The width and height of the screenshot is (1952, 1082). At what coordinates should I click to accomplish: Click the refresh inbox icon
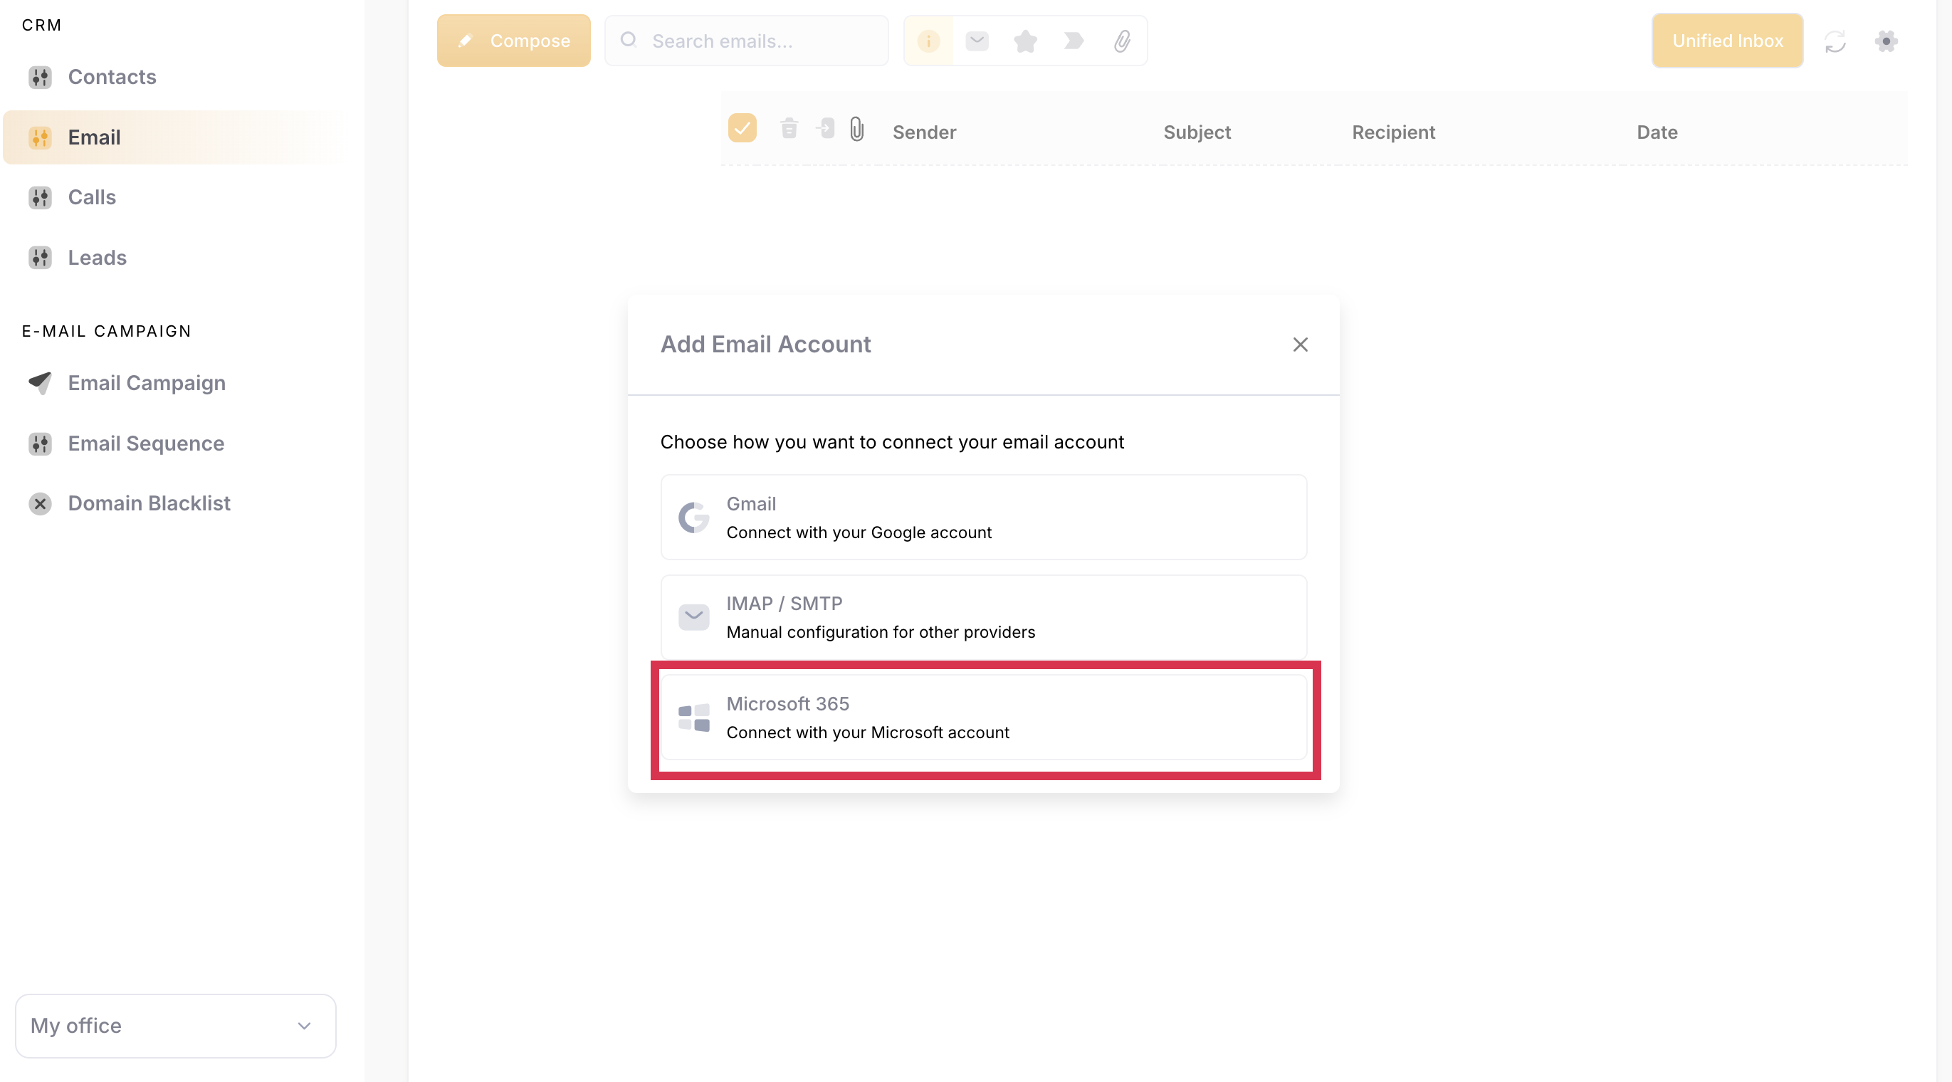click(x=1835, y=41)
